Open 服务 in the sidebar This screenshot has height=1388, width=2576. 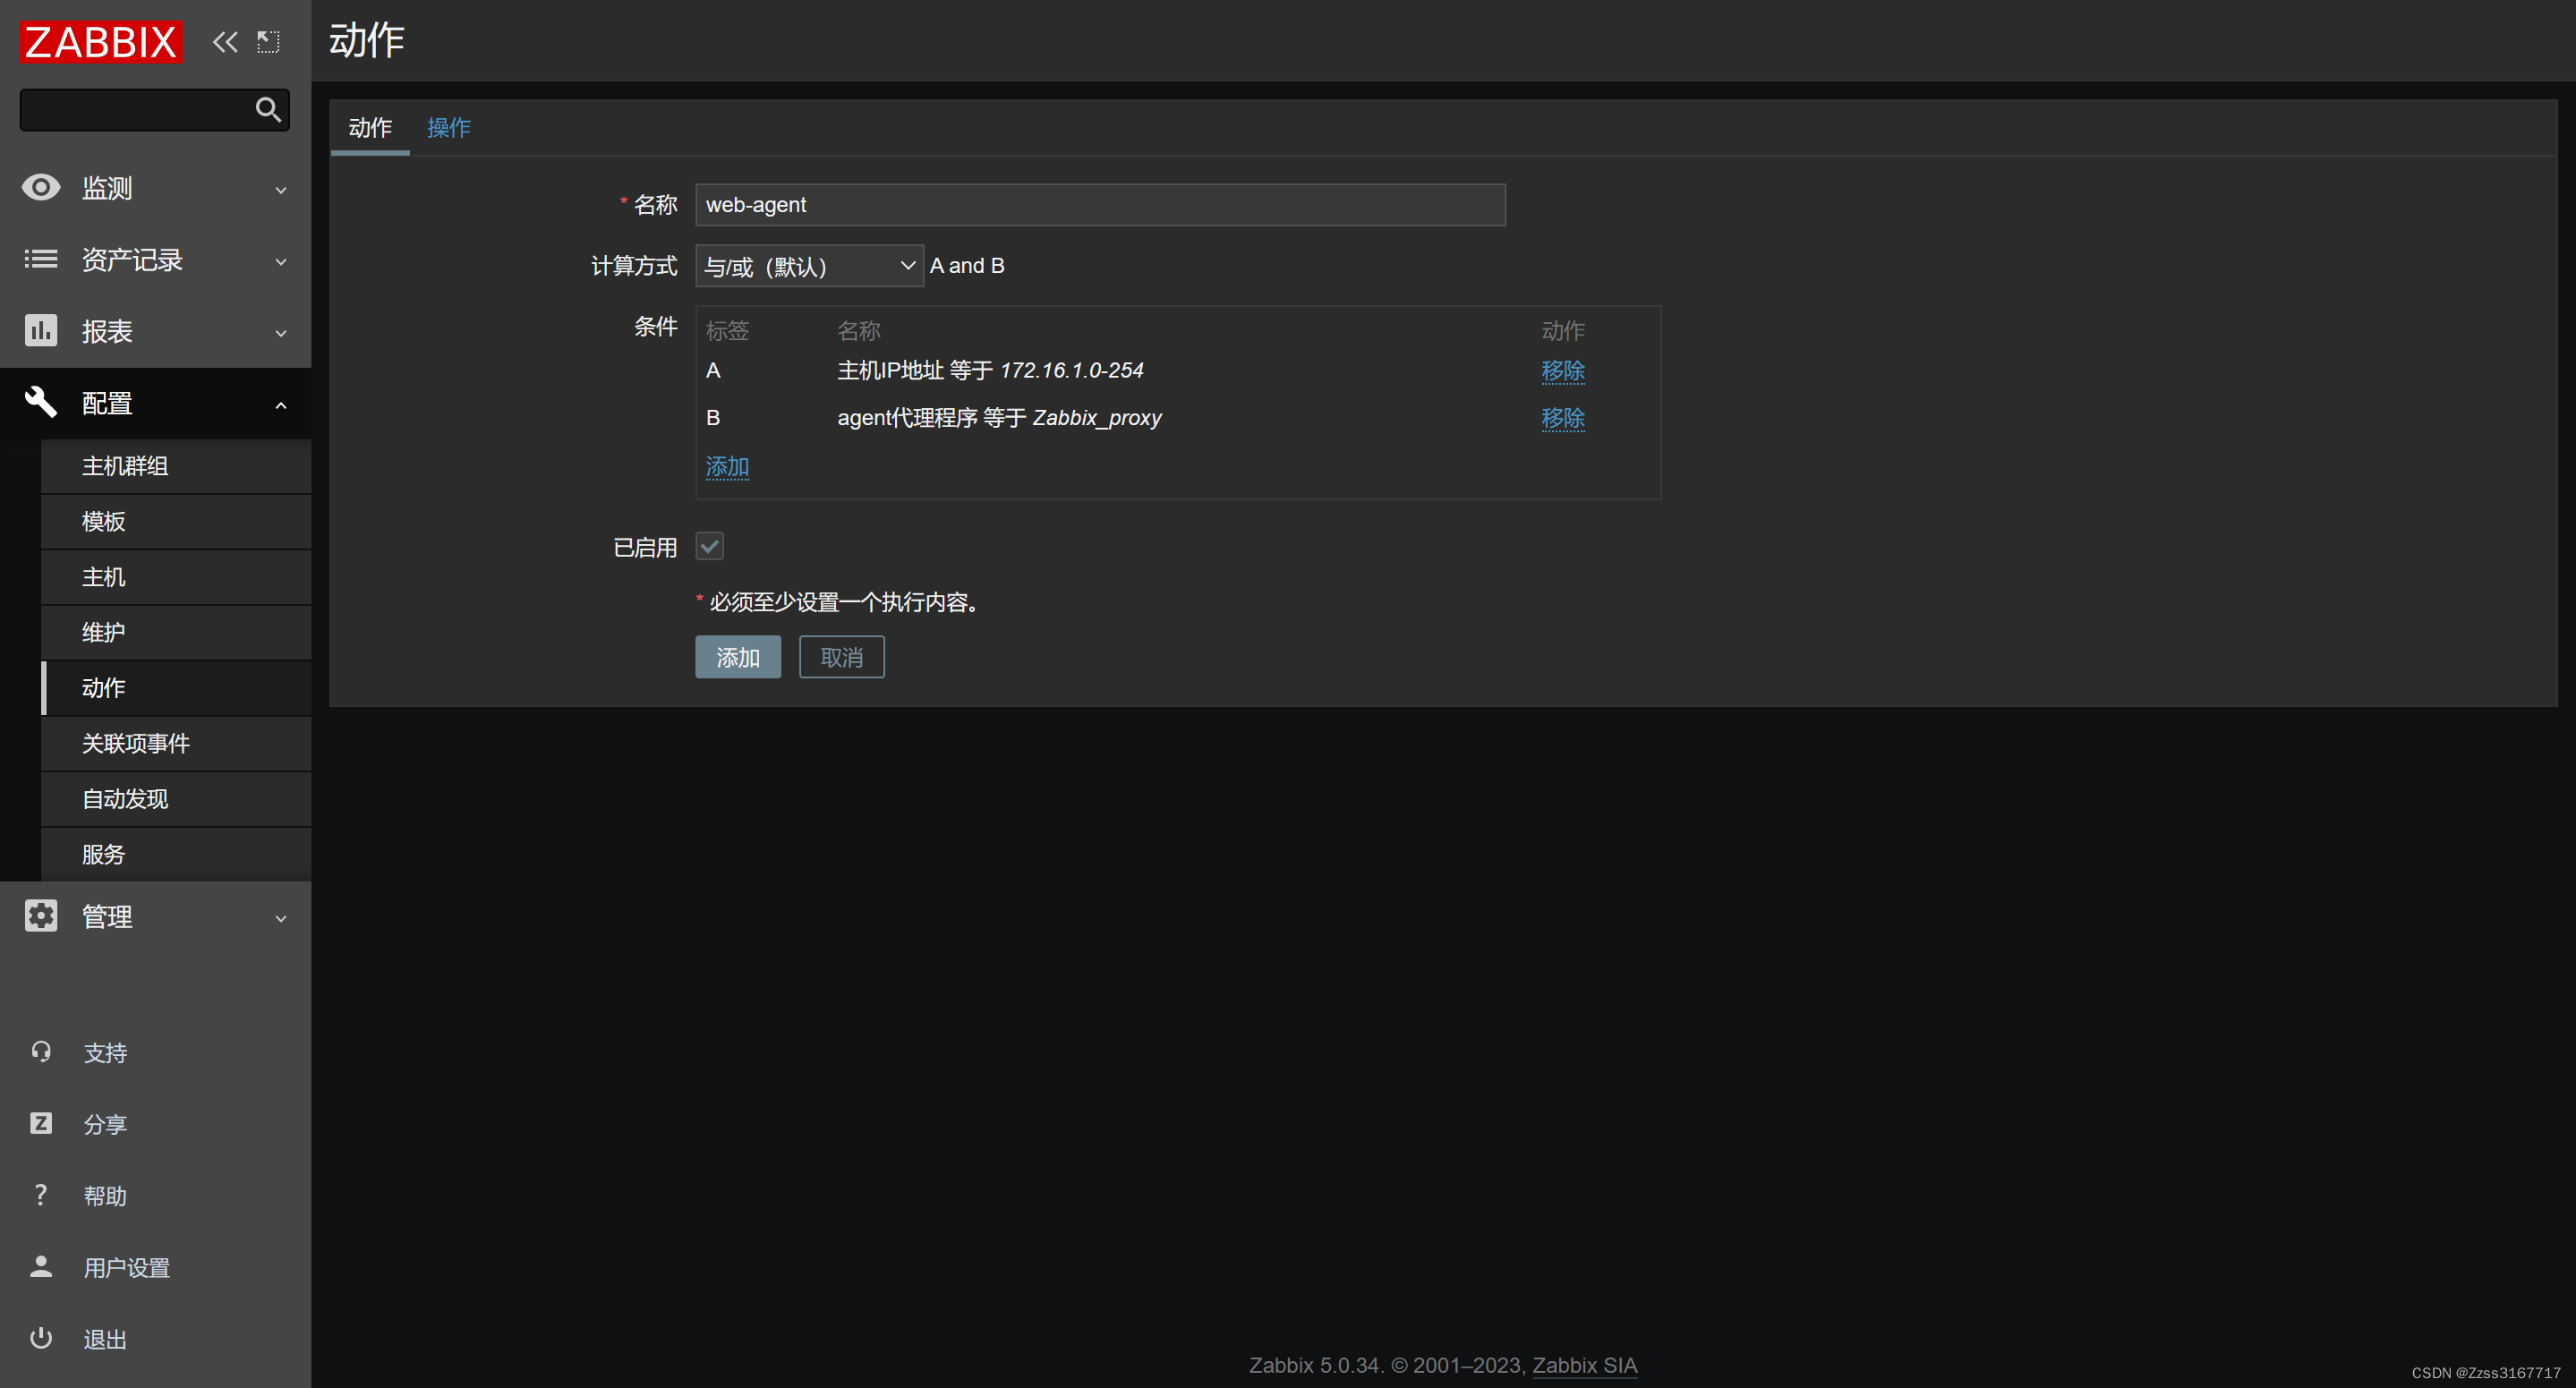pos(176,854)
